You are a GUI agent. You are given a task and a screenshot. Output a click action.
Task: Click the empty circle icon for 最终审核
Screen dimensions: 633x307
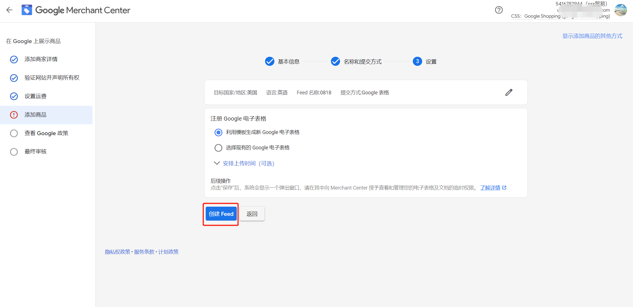pos(14,152)
